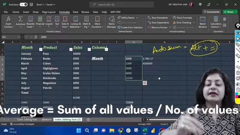Open Windows taskbar Search
The width and height of the screenshot is (240, 135).
coord(87,130)
